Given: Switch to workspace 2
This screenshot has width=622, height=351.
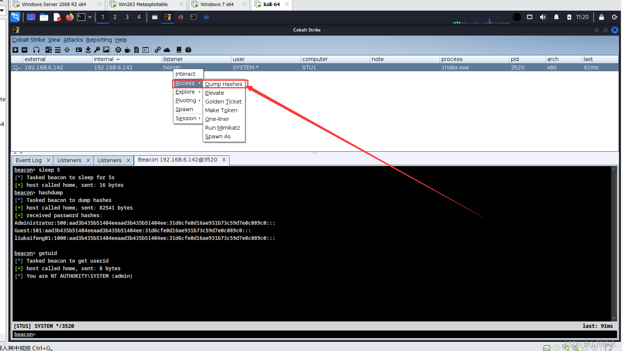Looking at the screenshot, I should pos(115,17).
